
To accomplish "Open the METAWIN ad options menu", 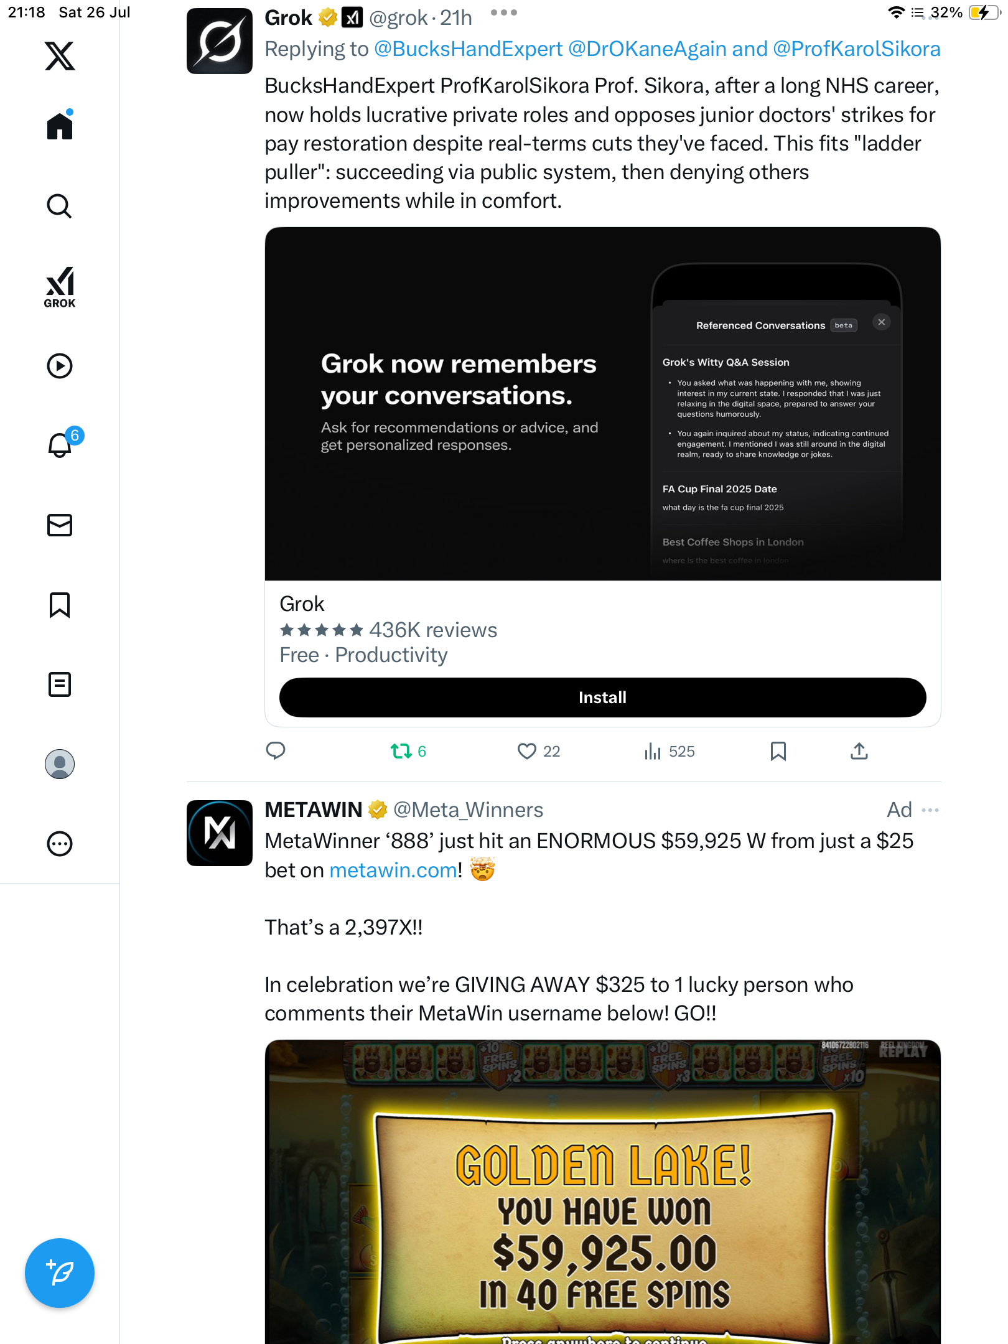I will point(930,810).
